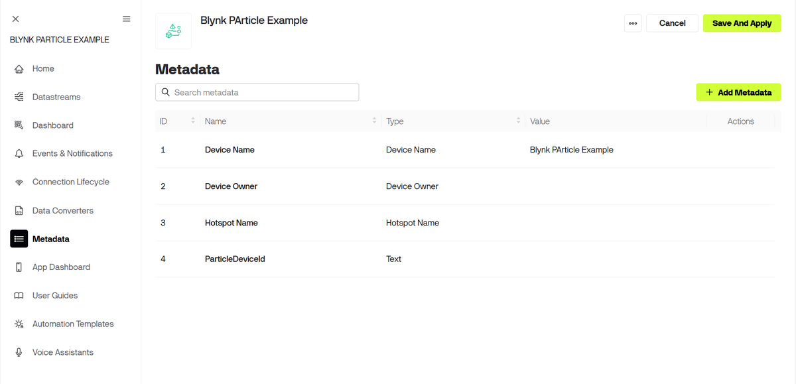Open the three-dots more options button

coord(633,23)
